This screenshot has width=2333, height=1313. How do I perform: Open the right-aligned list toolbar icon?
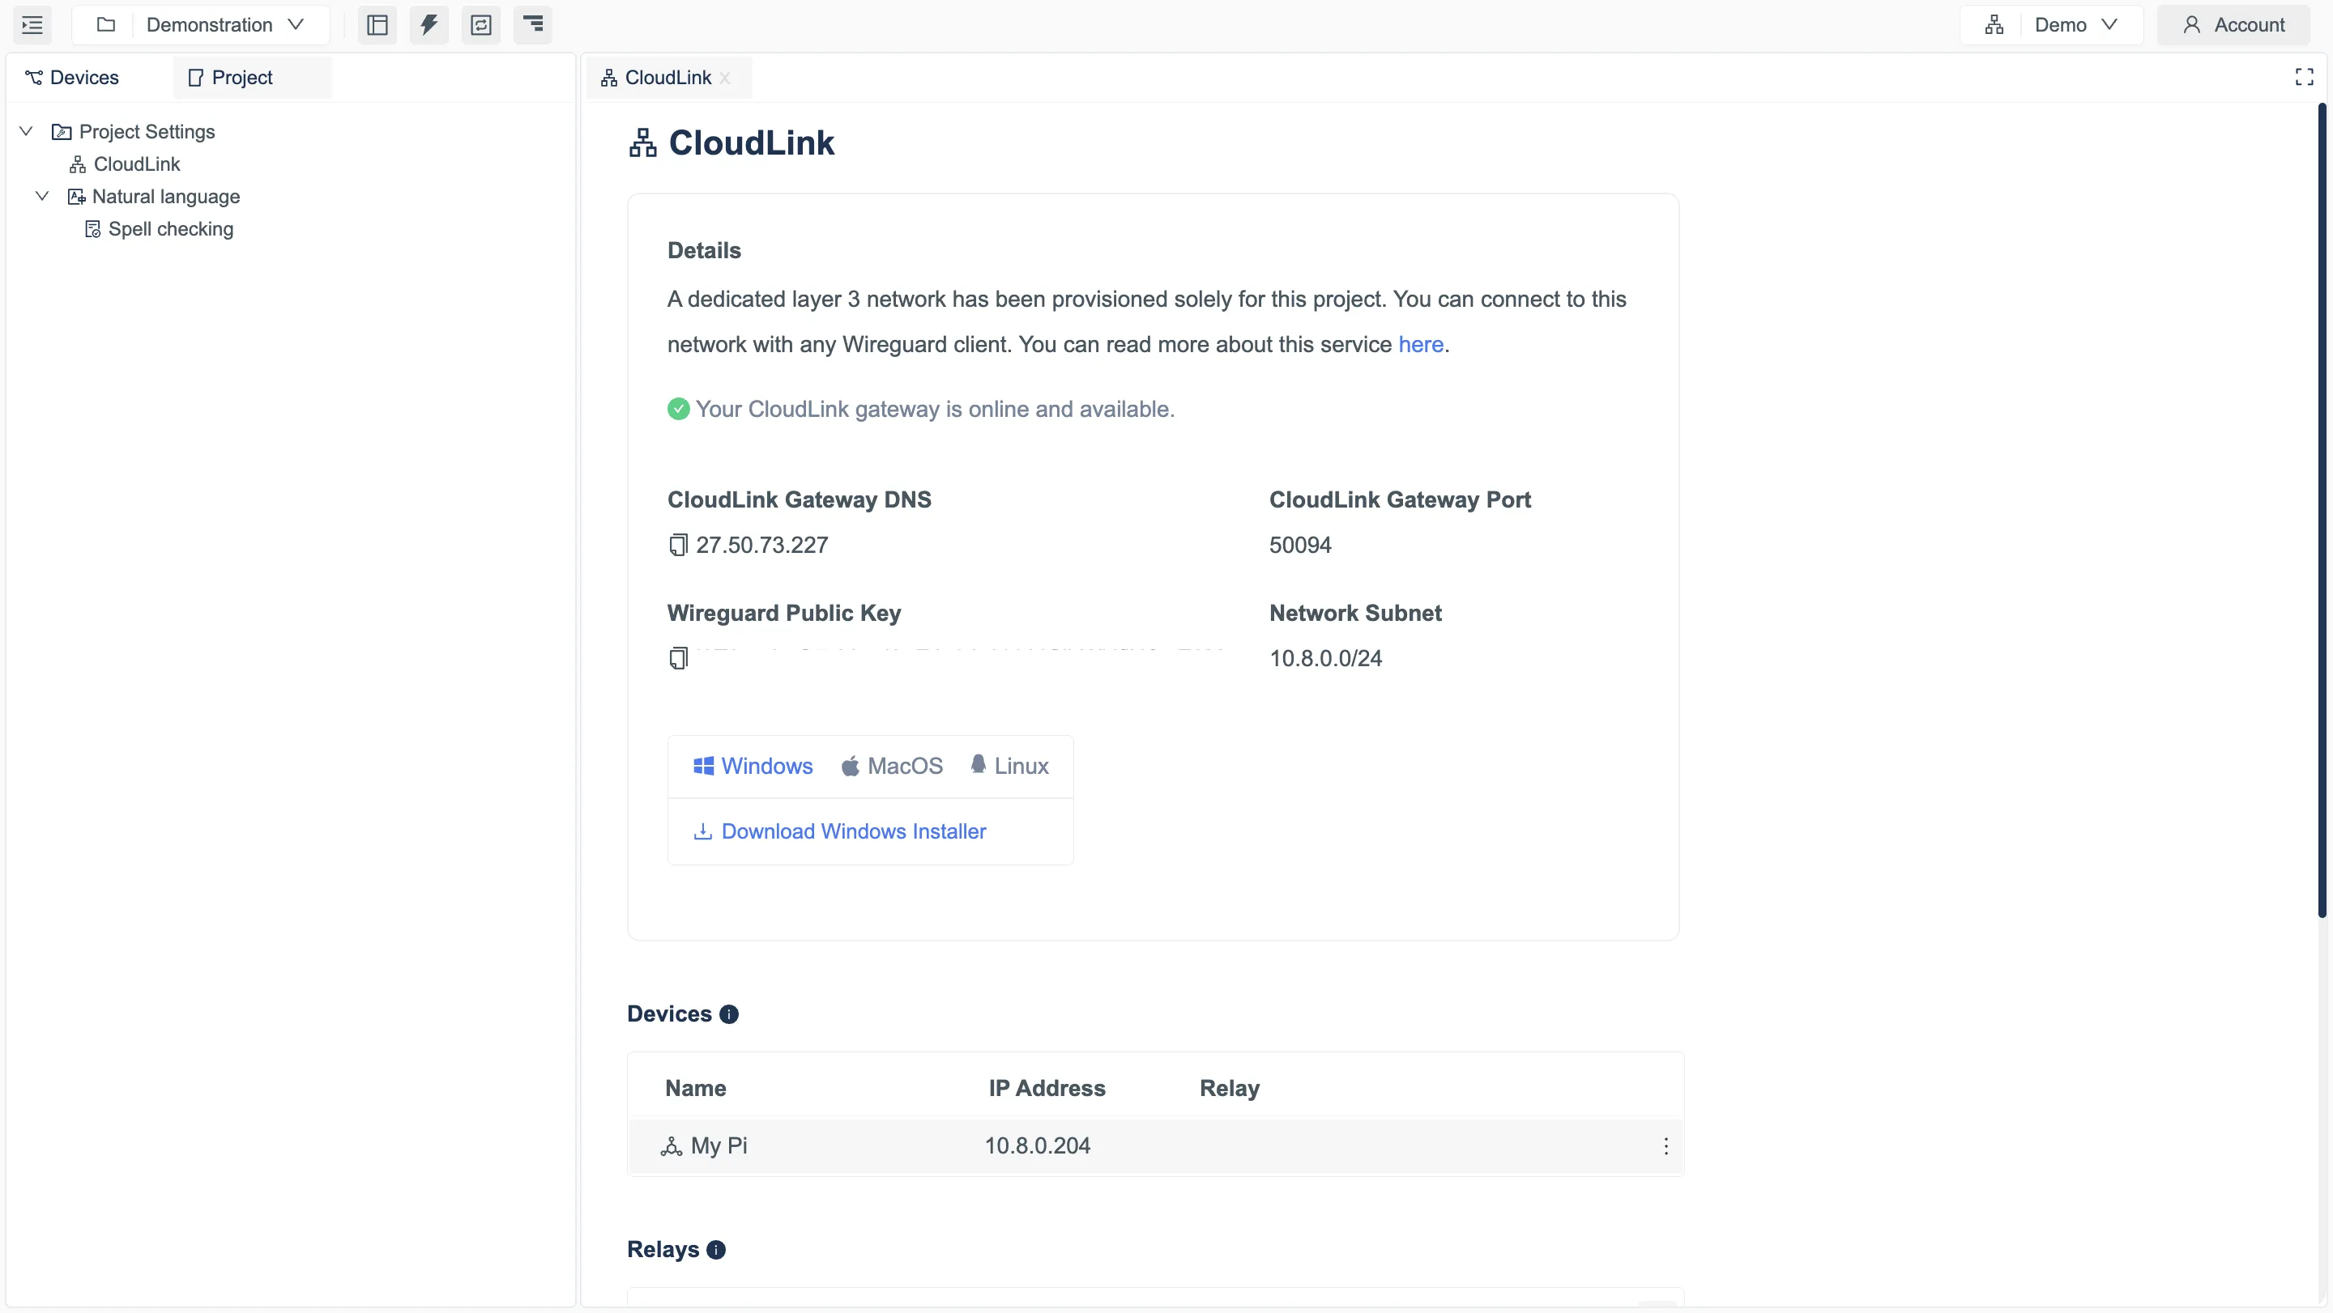532,24
